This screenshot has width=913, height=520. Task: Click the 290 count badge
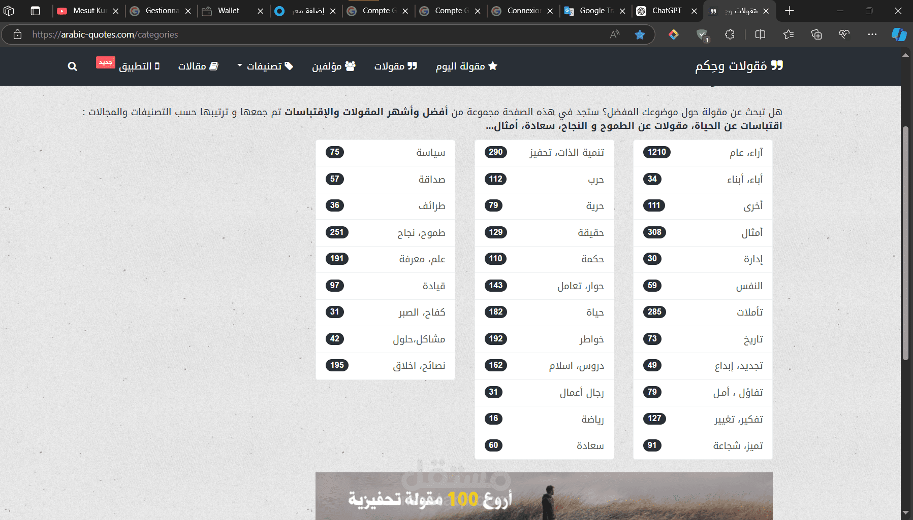(x=495, y=152)
